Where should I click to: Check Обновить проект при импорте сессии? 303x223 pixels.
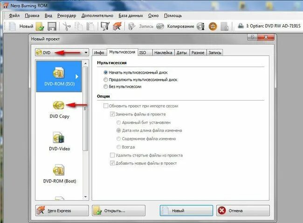click(106, 106)
